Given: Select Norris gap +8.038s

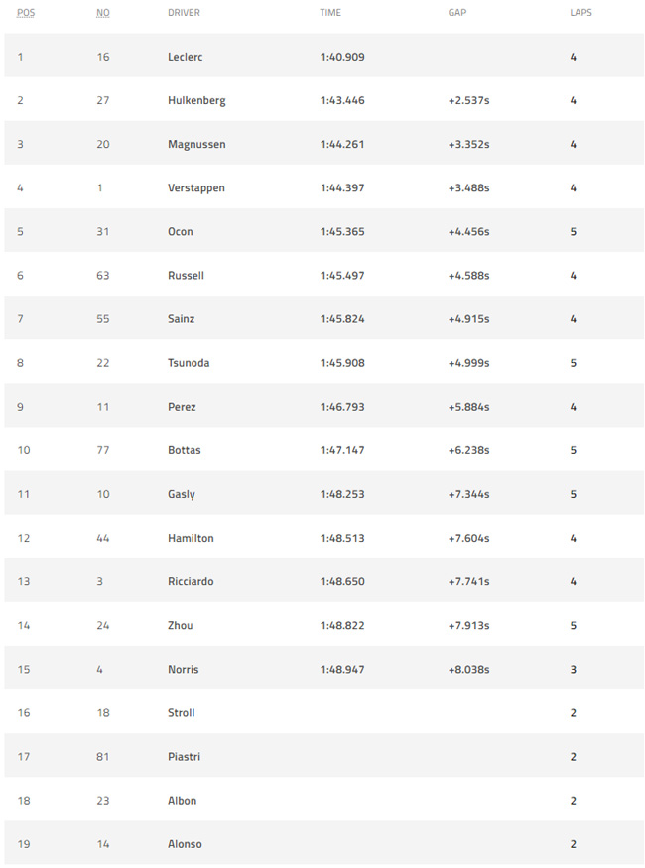Looking at the screenshot, I should [469, 670].
